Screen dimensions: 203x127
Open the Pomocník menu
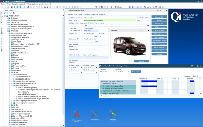click(x=48, y=4)
